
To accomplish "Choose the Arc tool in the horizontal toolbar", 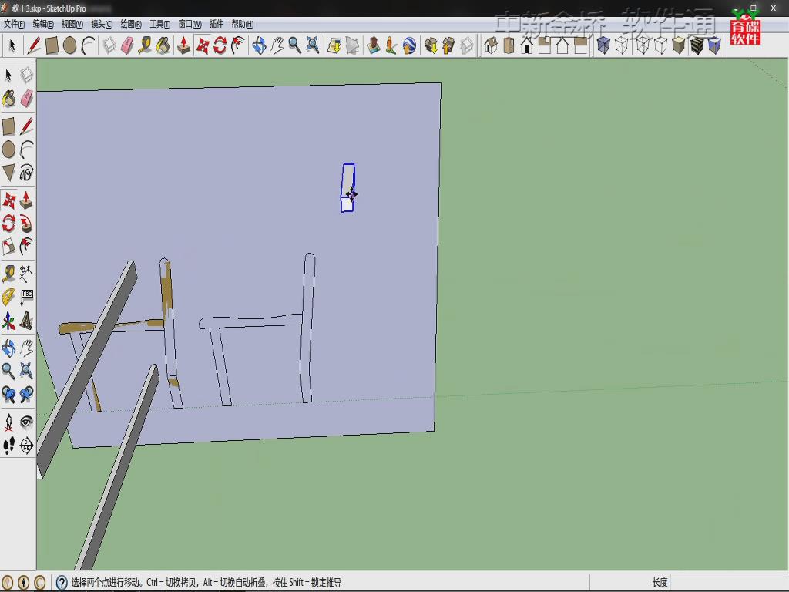I will pyautogui.click(x=88, y=45).
